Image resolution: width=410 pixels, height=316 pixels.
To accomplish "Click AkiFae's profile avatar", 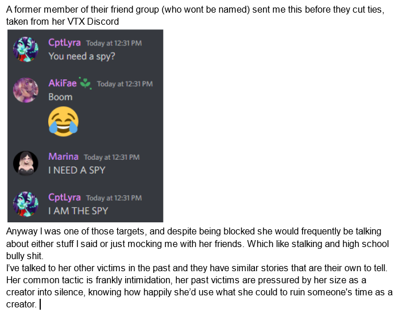I will 26,90.
